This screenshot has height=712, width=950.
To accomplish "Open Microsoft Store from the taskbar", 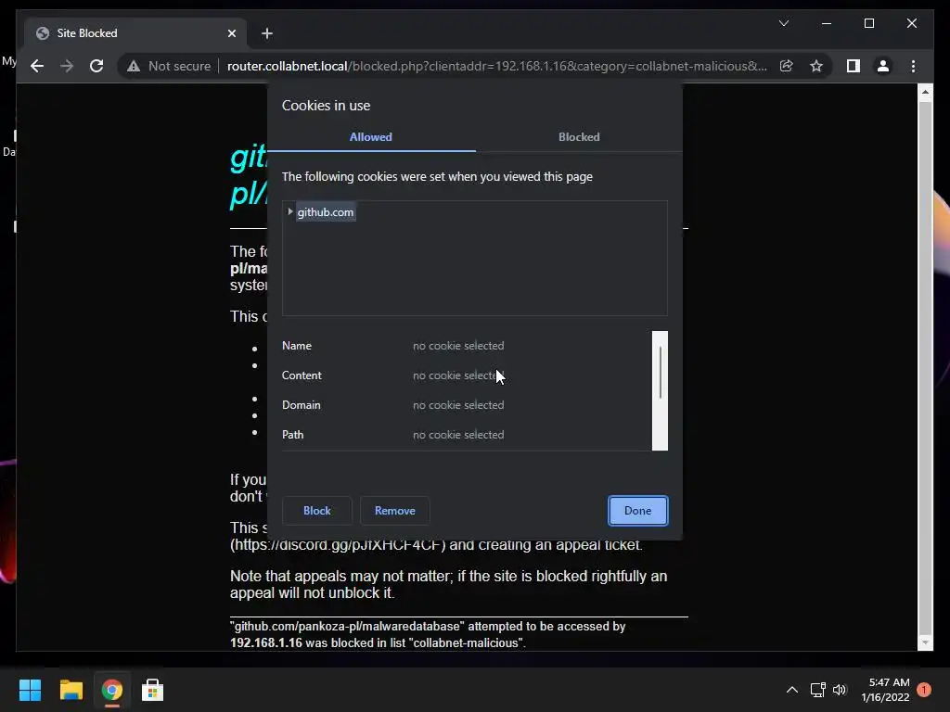I will coord(153,690).
